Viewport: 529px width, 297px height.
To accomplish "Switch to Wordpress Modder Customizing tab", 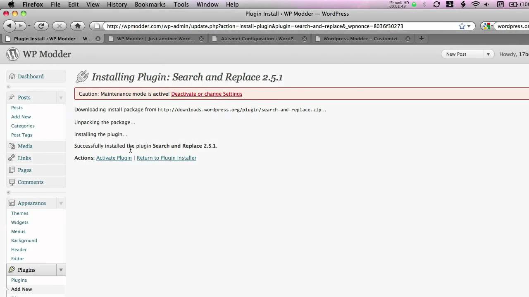I will 363,39.
